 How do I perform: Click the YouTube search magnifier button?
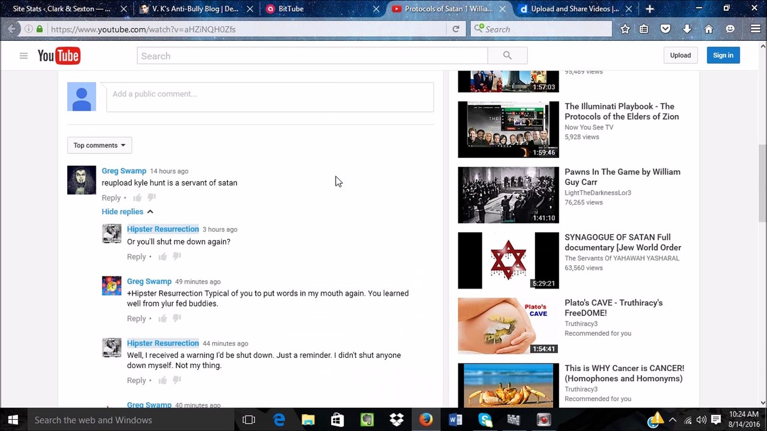tap(507, 56)
